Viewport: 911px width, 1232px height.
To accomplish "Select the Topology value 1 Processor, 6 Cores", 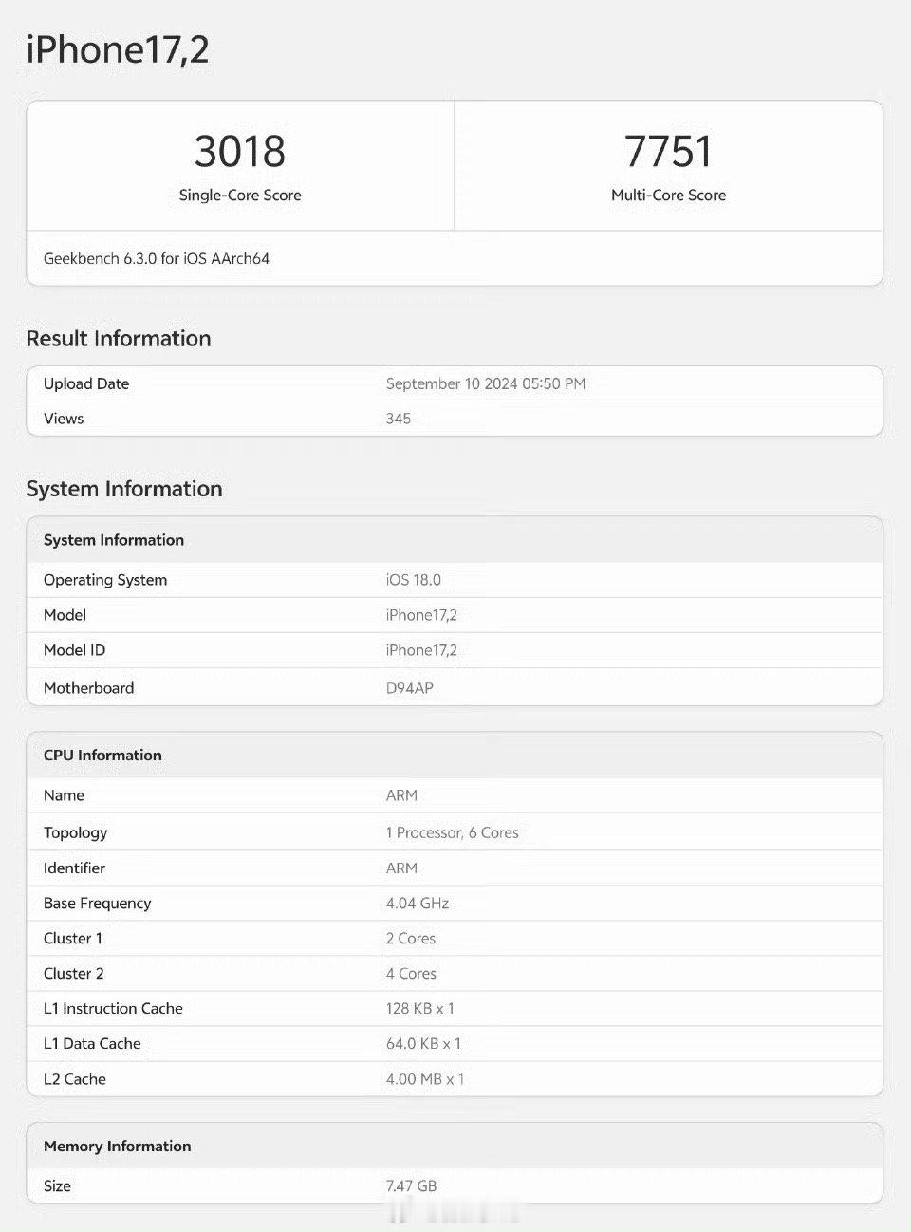I will [453, 832].
